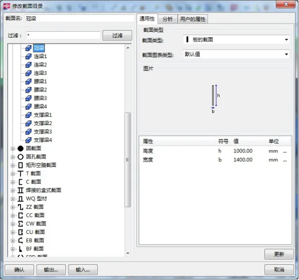Click the cube icon next to 连梁1
This screenshot has width=299, height=280.
tap(29, 57)
